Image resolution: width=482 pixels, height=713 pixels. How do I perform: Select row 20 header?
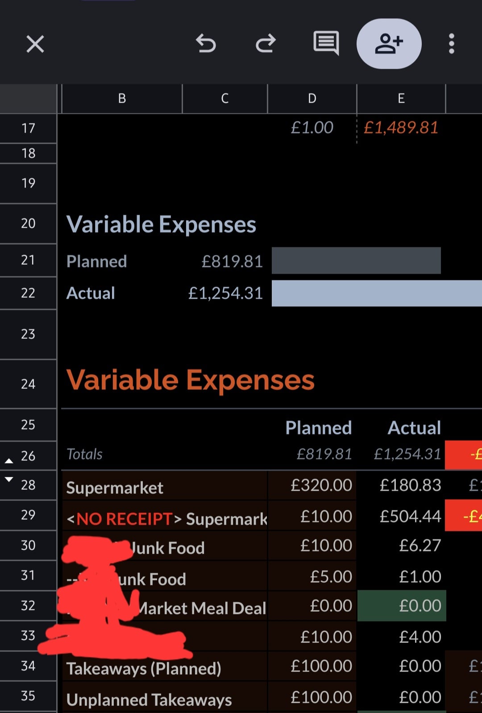click(28, 223)
